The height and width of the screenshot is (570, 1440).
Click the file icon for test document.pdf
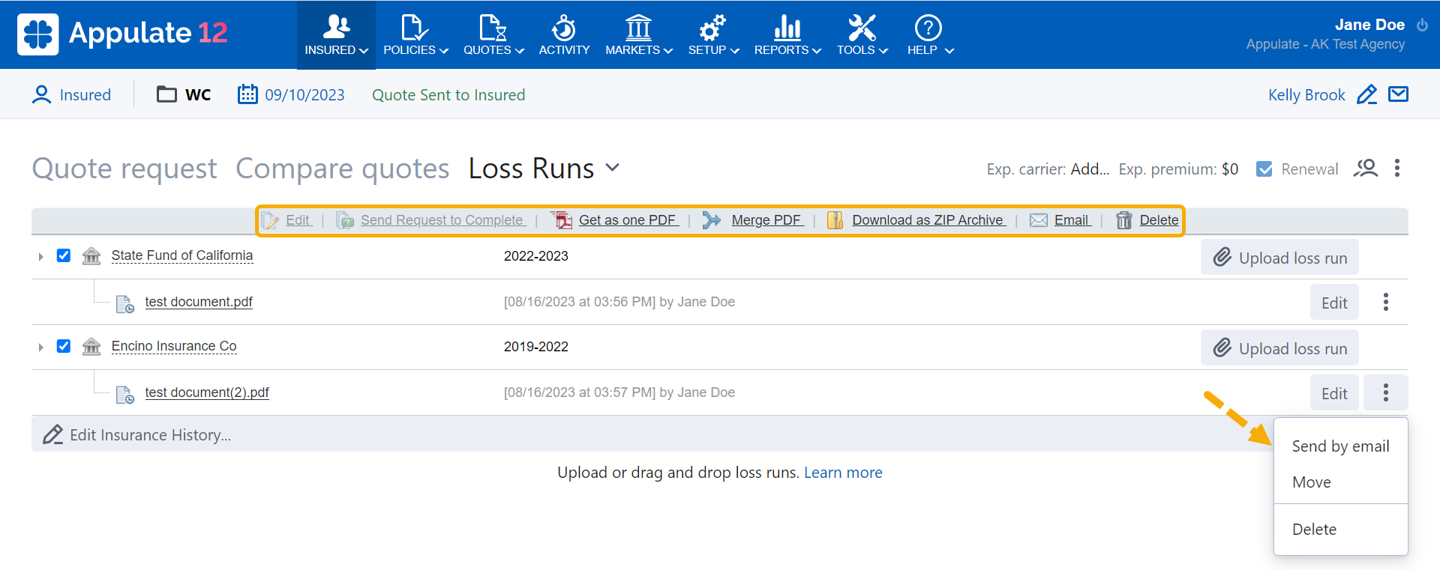[124, 303]
